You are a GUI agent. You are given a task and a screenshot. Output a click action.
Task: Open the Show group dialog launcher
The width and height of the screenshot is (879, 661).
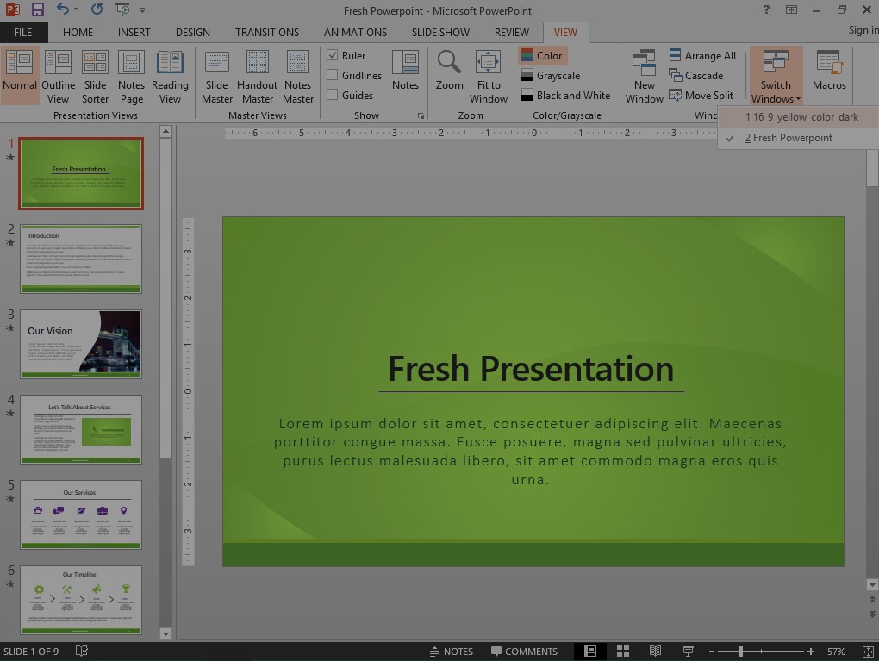point(421,115)
